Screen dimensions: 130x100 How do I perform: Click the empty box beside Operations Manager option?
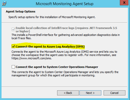click(13, 67)
